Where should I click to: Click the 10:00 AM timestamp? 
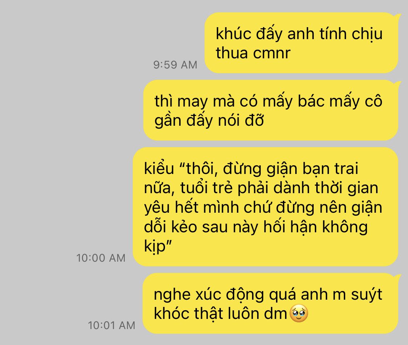[101, 258]
